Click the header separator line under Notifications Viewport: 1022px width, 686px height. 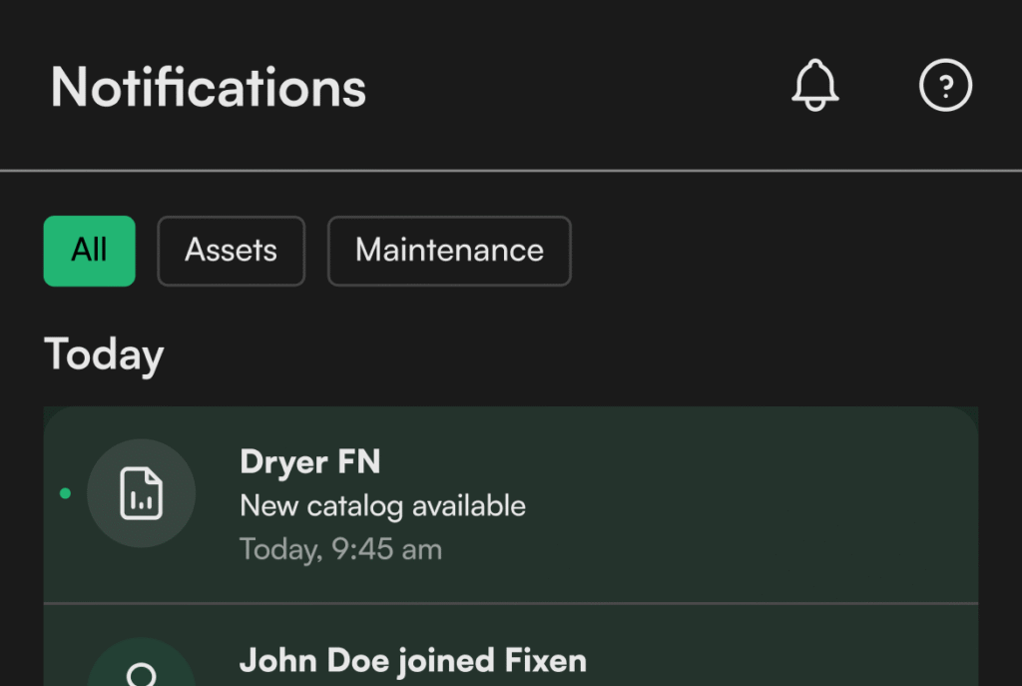pos(510,171)
